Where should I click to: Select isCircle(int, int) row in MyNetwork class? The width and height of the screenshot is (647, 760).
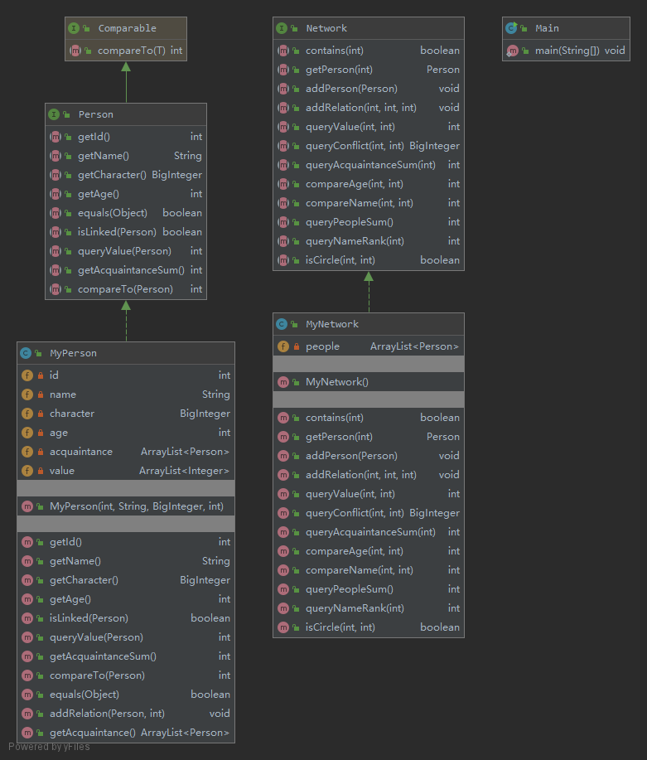(369, 627)
